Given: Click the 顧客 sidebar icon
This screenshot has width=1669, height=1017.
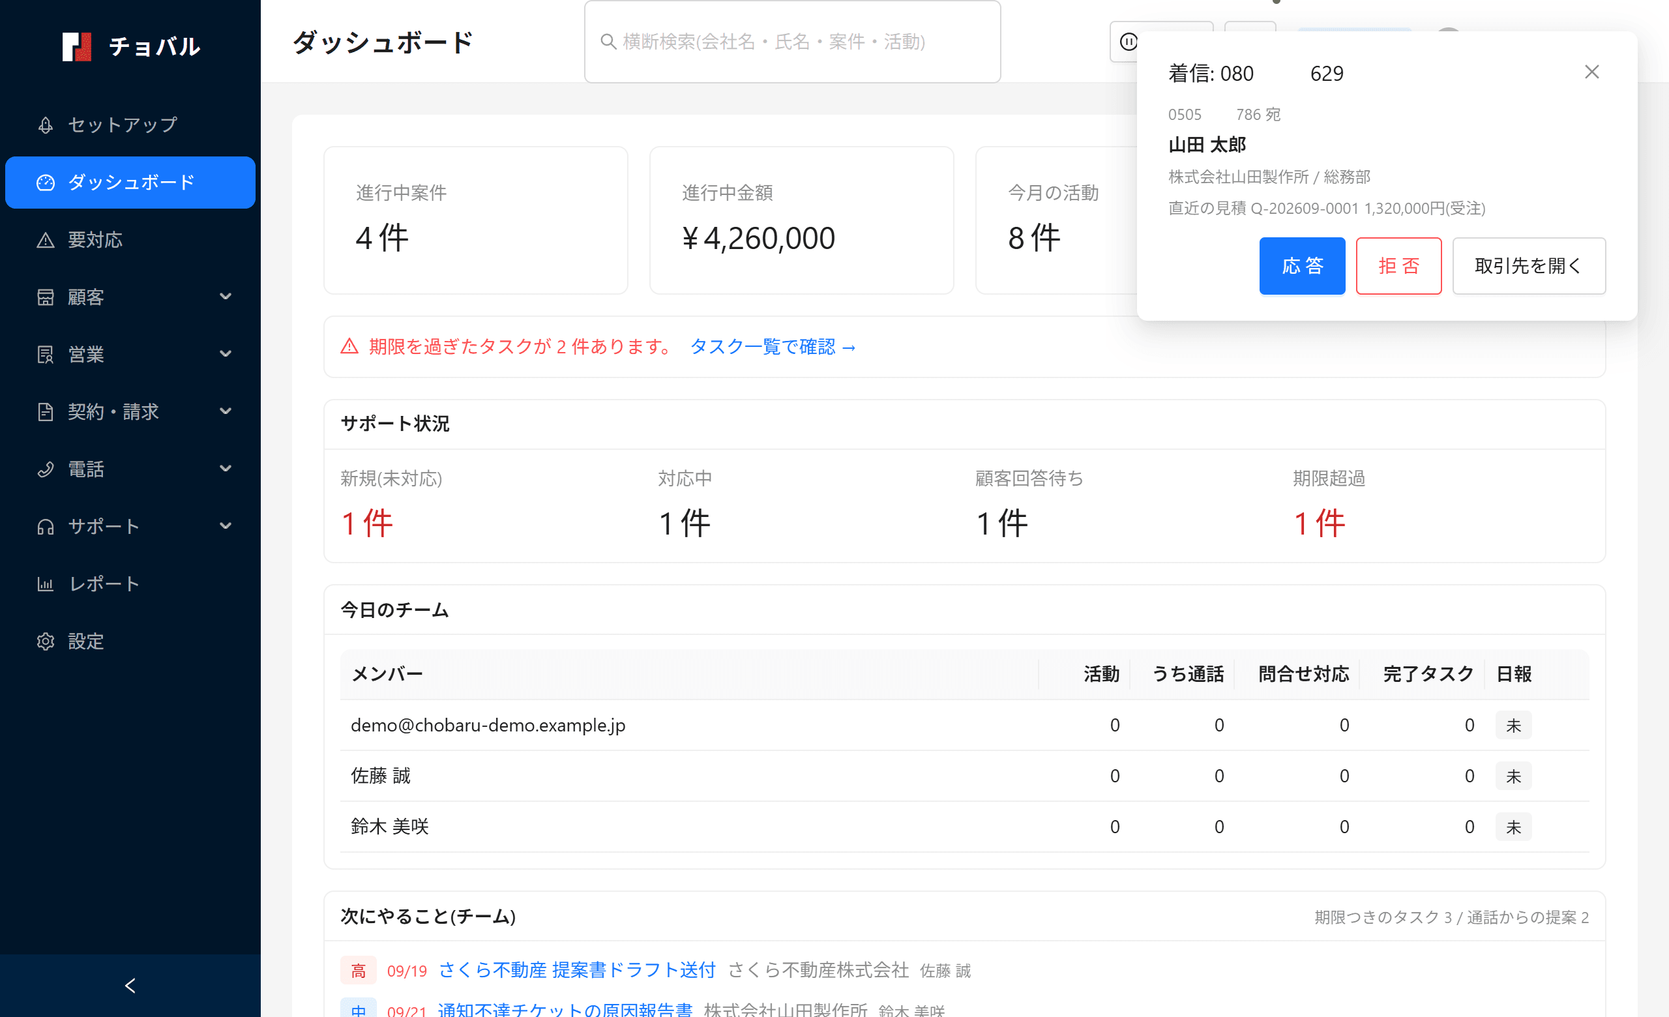Looking at the screenshot, I should point(46,297).
